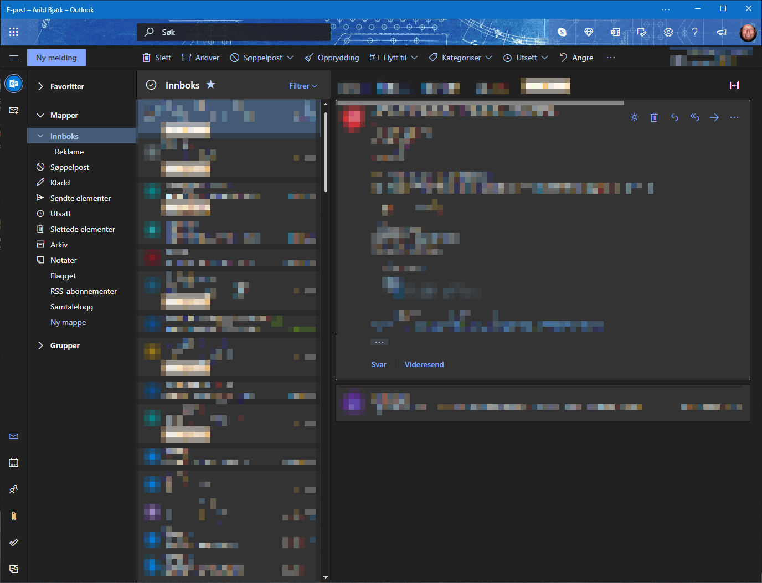The image size is (762, 583).
Task: Click the message list scrollbar thumb
Action: tap(326, 152)
